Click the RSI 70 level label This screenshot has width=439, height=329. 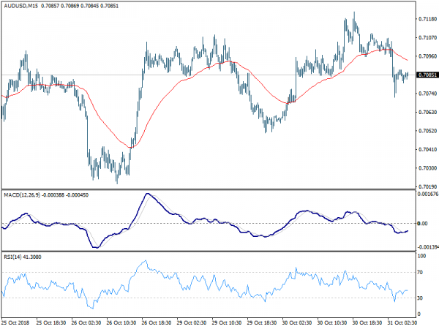420,272
